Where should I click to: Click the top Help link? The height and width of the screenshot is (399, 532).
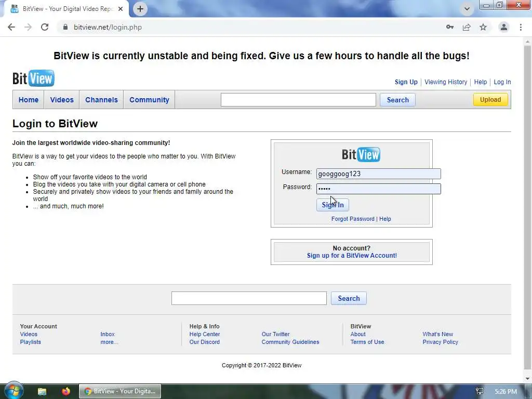point(481,82)
